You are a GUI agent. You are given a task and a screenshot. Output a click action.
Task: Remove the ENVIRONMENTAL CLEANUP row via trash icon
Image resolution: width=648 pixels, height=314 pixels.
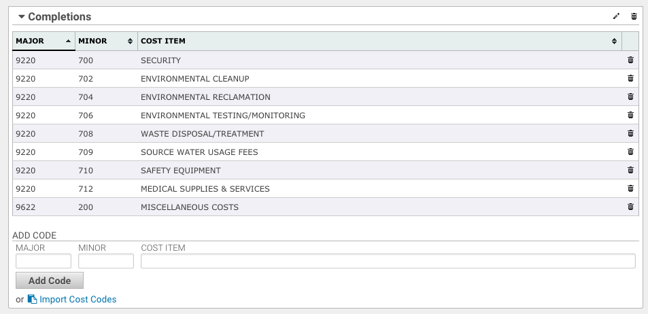click(x=630, y=78)
